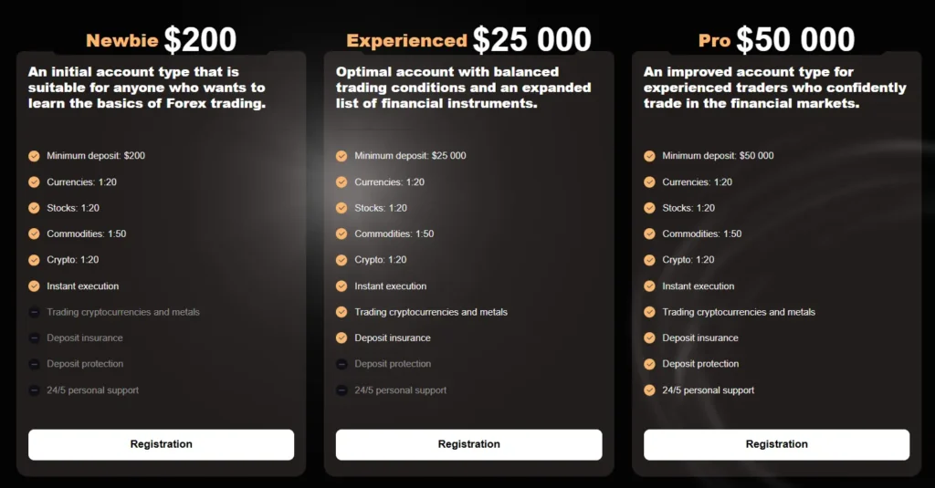
Task: Select Registration for the Pro account
Action: click(x=776, y=444)
